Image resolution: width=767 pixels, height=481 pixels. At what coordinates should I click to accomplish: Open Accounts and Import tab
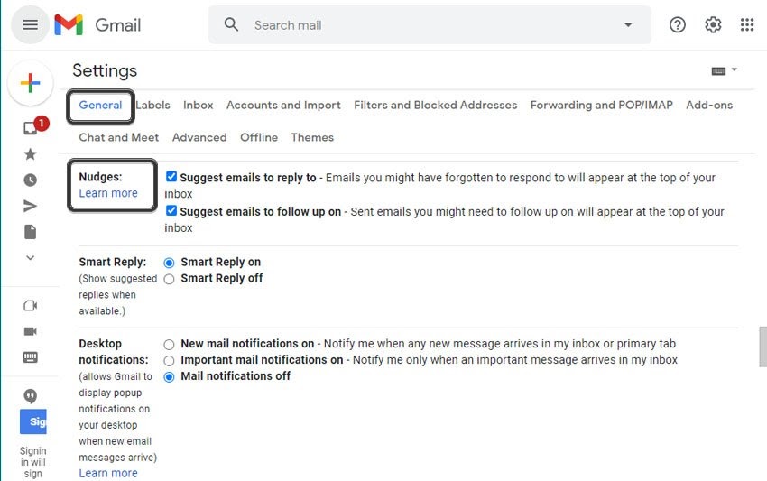click(283, 106)
